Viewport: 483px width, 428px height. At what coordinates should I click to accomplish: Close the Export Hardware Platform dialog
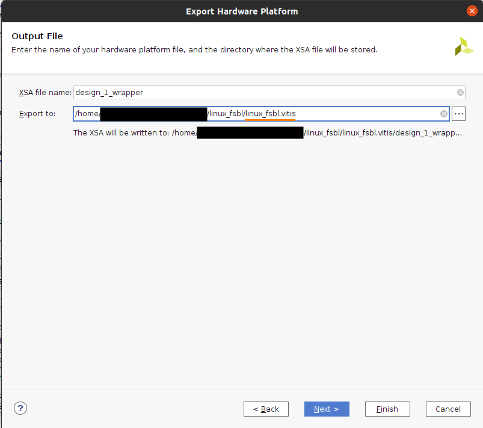(472, 11)
